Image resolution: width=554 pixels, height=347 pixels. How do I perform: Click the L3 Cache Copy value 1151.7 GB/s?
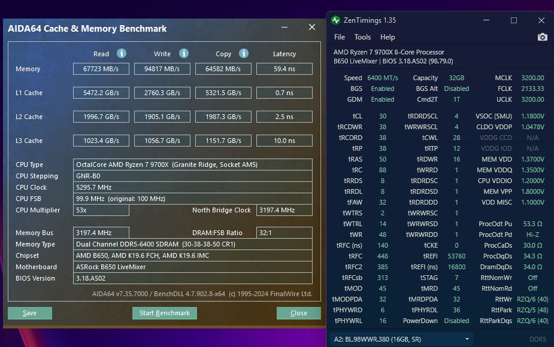223,141
